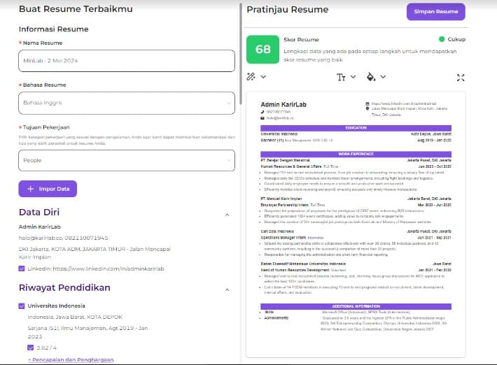Click the 'Informasi Resume' heading
The width and height of the screenshot is (497, 365).
(x=54, y=29)
